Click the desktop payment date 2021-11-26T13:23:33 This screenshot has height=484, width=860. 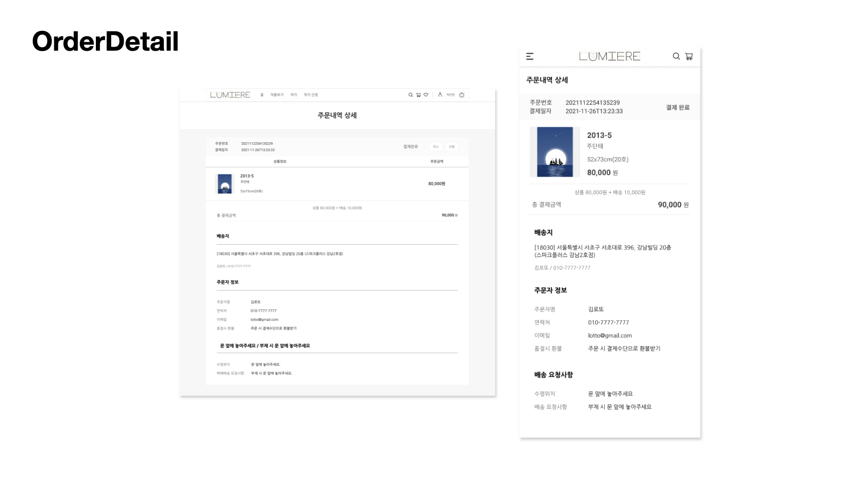coord(258,150)
